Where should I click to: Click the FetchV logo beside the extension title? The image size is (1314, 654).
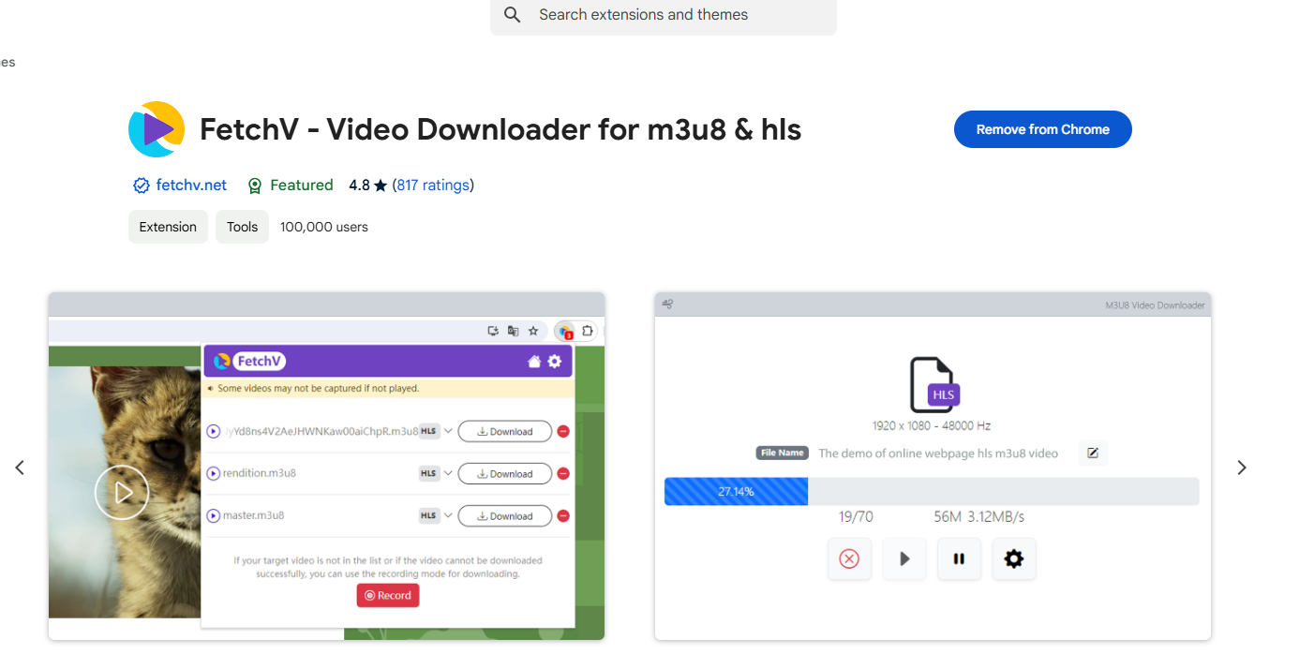[x=157, y=129]
